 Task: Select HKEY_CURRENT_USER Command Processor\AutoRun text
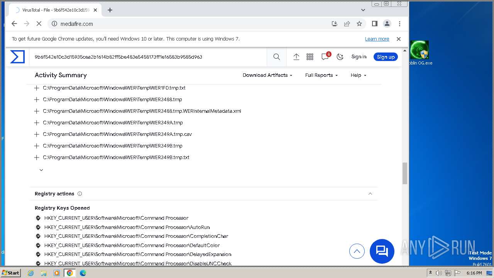click(x=127, y=227)
